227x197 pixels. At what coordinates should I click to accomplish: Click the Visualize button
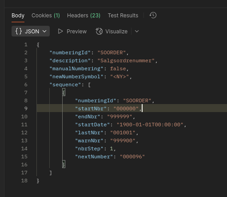(112, 31)
